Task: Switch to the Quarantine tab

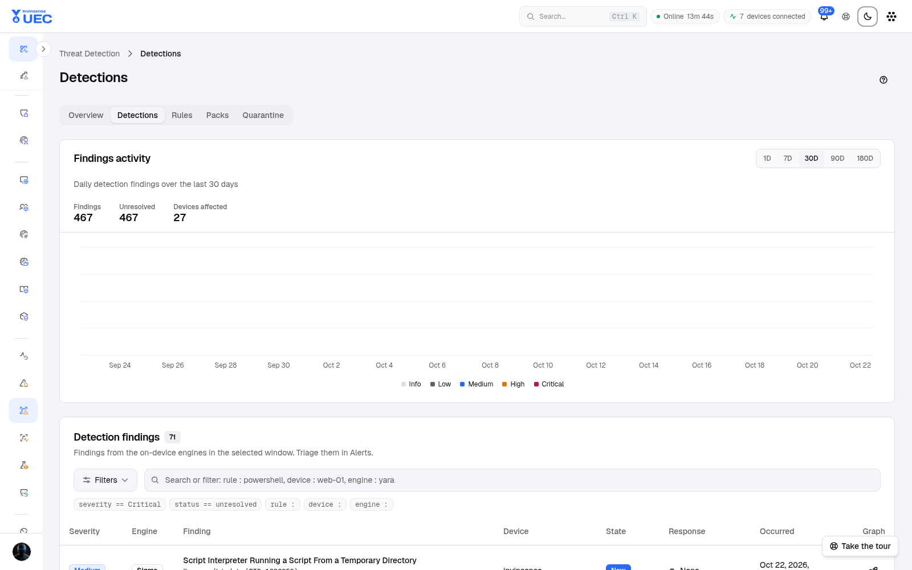Action: tap(263, 115)
